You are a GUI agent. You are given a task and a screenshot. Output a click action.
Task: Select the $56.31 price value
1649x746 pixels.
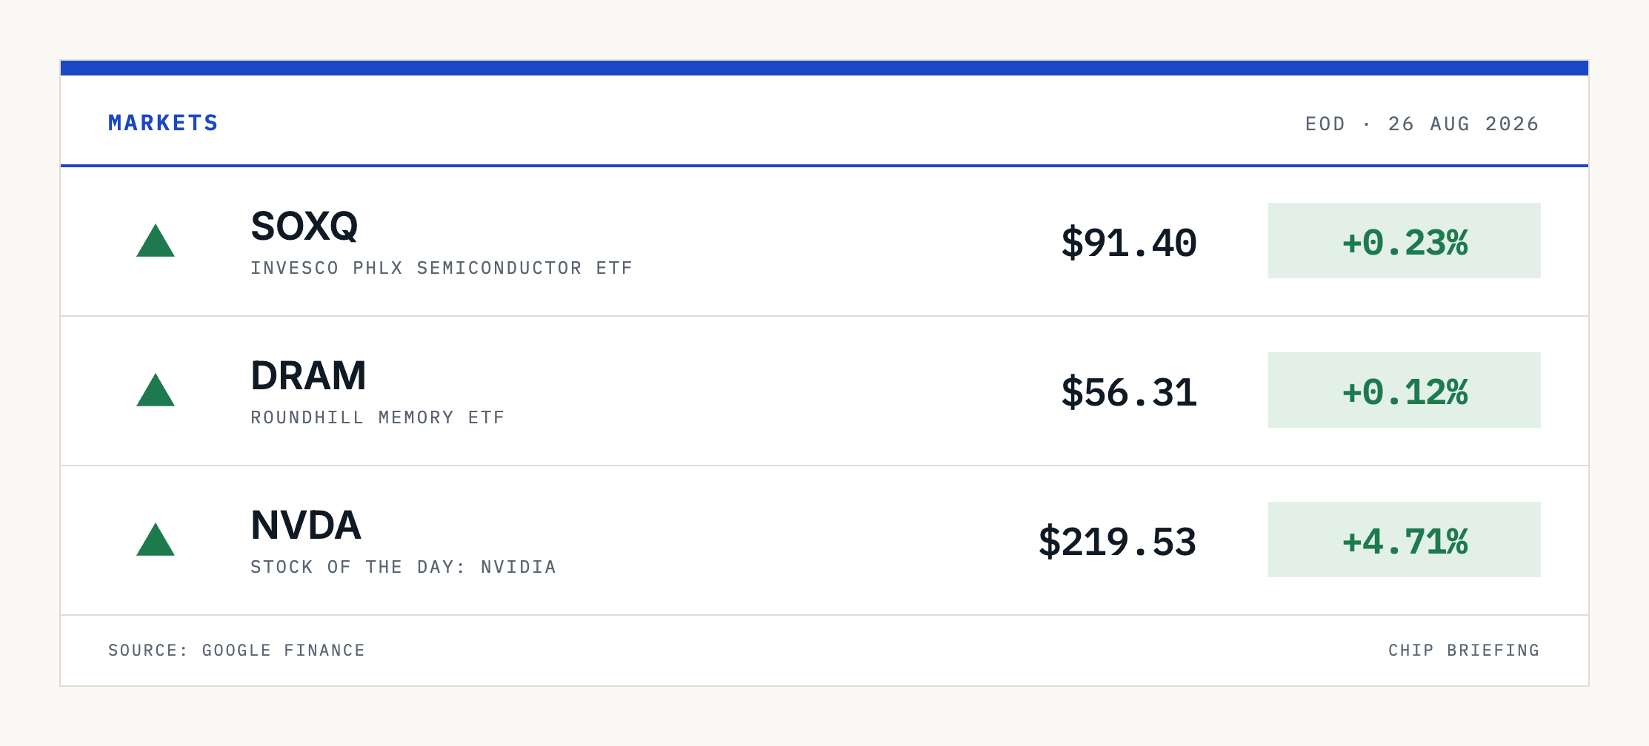pyautogui.click(x=1129, y=393)
